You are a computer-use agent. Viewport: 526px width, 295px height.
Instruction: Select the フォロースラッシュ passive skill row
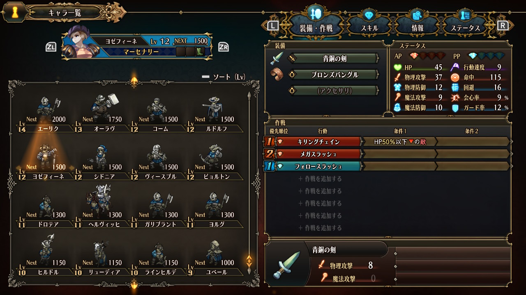(388, 166)
